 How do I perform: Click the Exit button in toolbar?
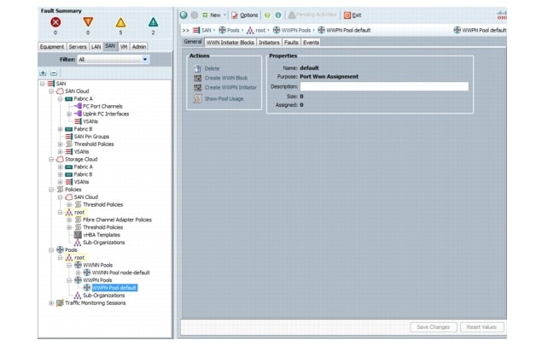353,15
